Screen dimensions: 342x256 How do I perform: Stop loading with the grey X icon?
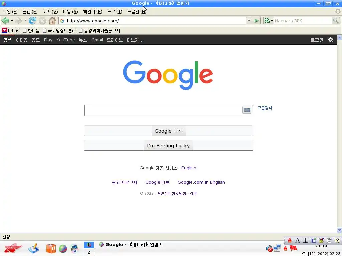pos(42,21)
